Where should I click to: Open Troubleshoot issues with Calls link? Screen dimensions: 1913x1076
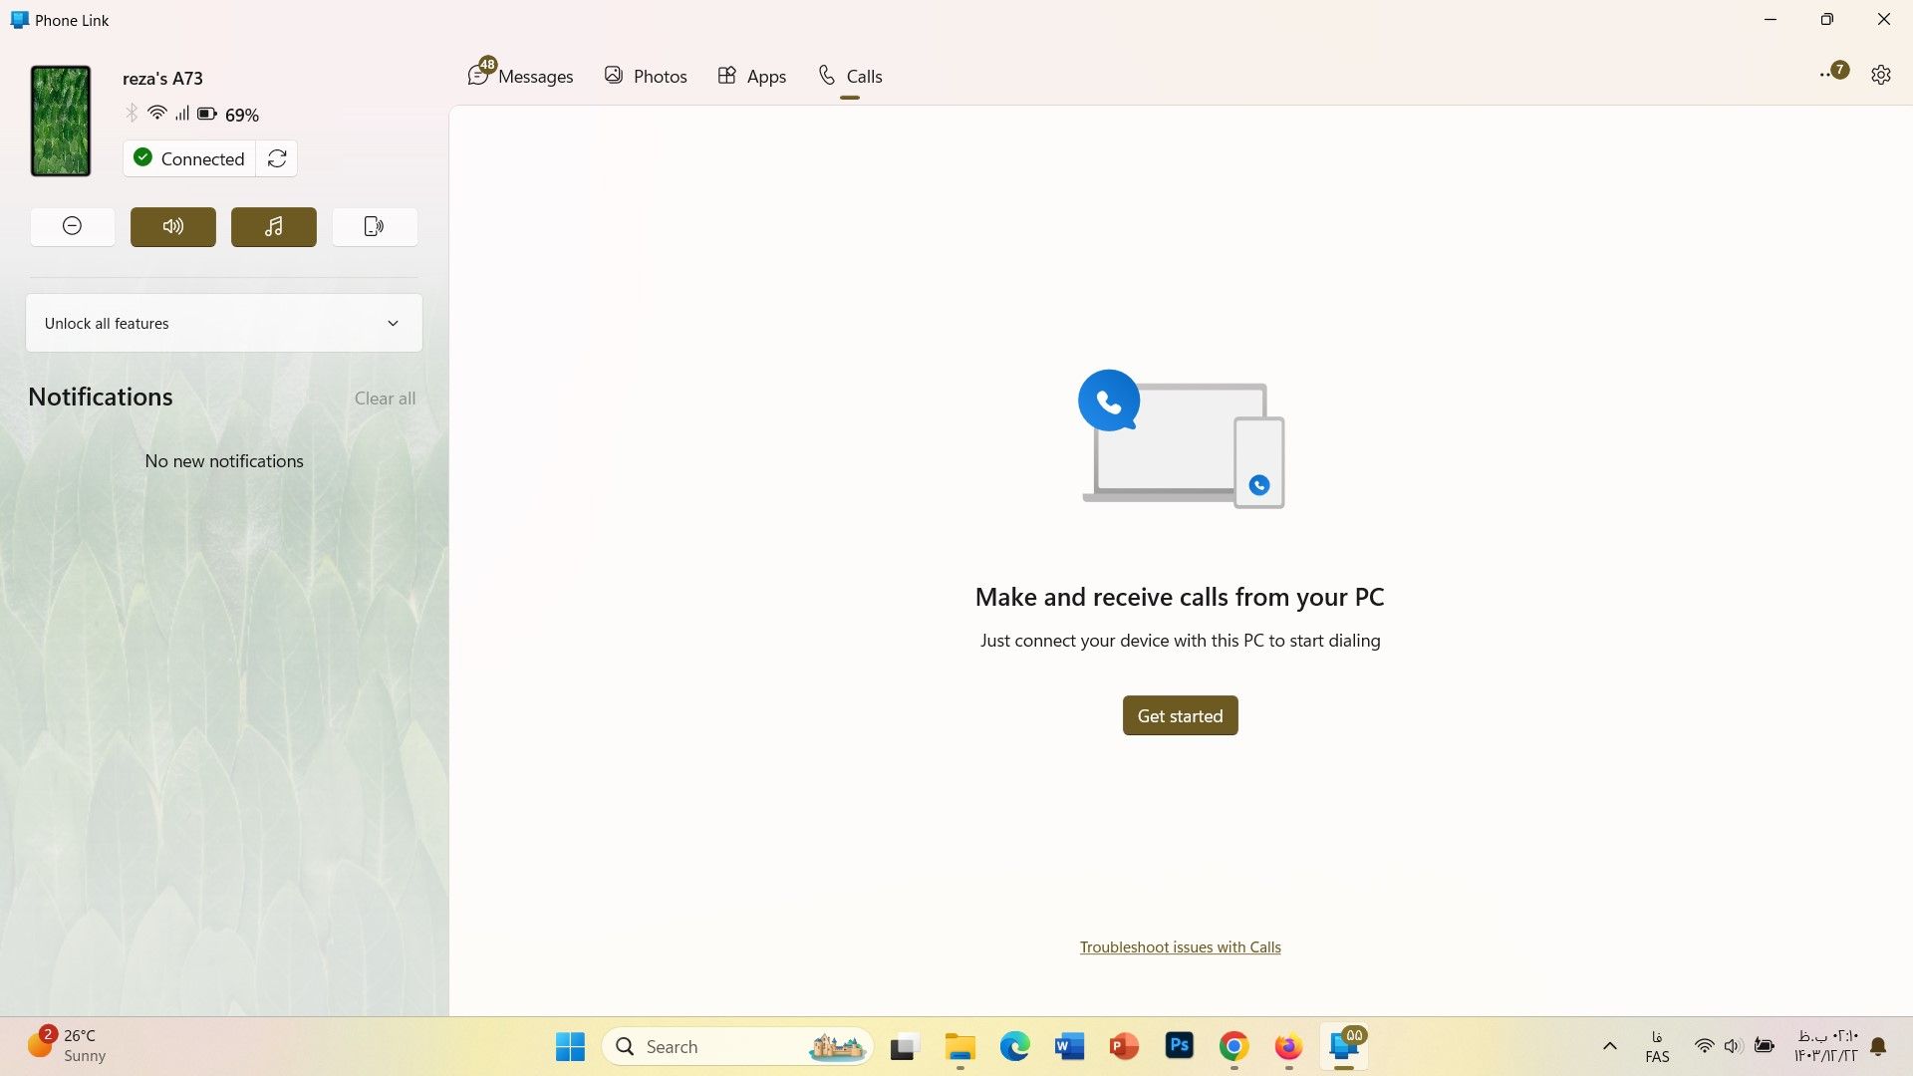(1181, 946)
